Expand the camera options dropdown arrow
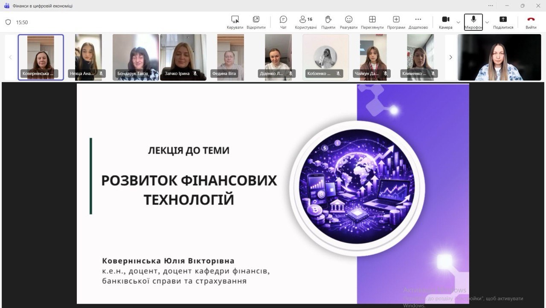 click(x=459, y=22)
